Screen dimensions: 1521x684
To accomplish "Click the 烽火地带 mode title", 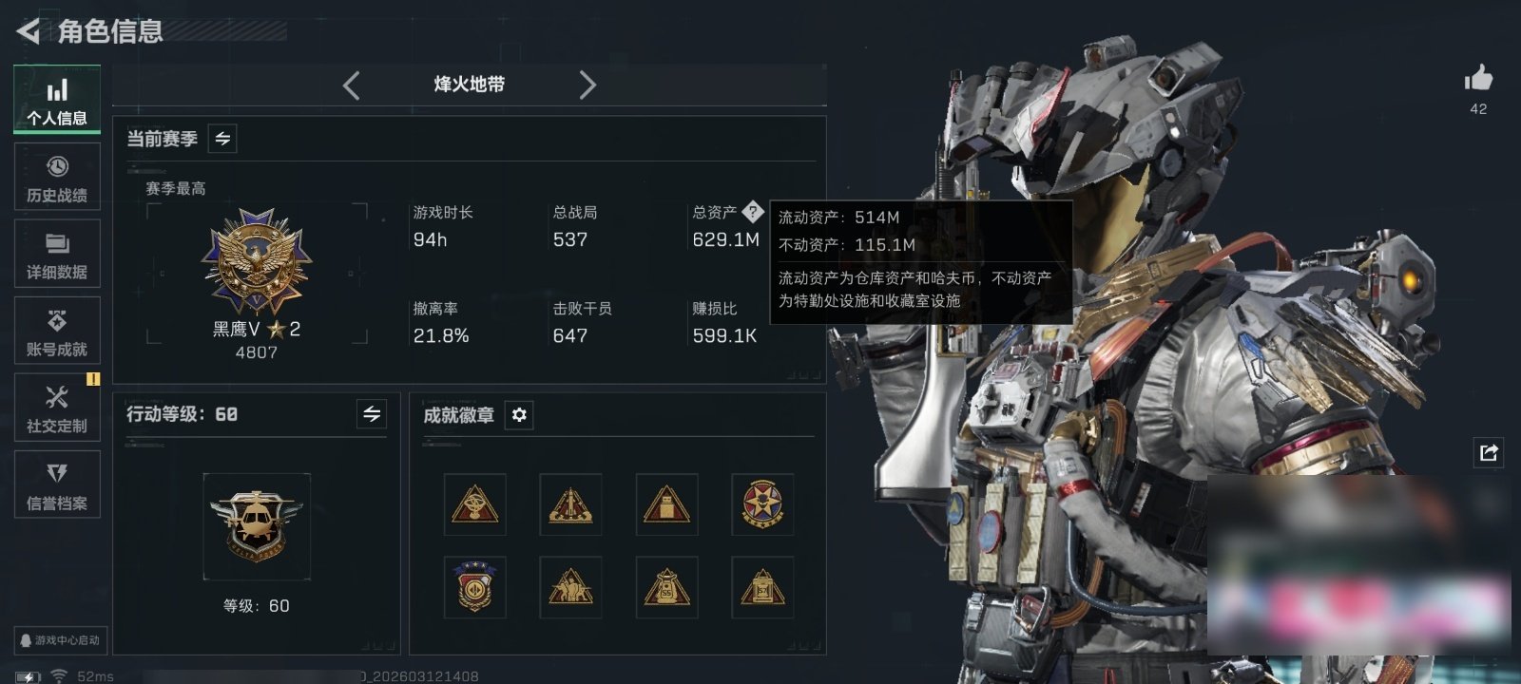I will [x=469, y=85].
